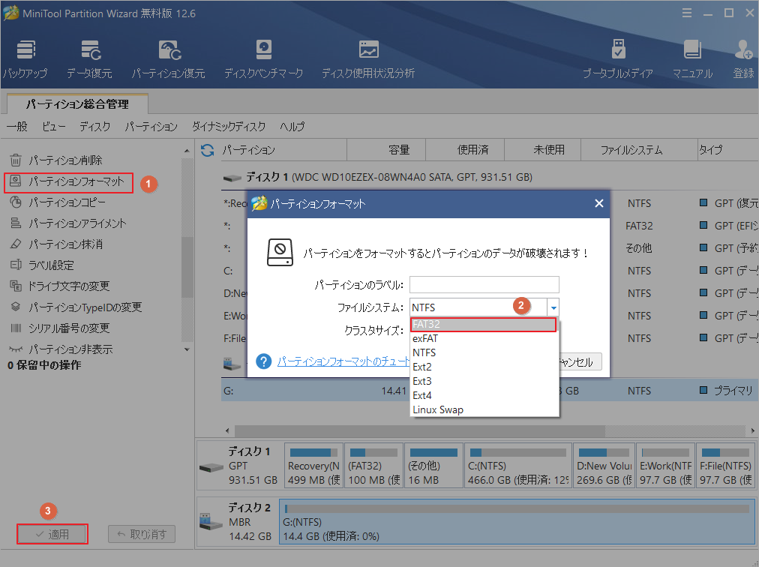
Task: Focus the パーティションのラベル input field
Action: click(484, 285)
